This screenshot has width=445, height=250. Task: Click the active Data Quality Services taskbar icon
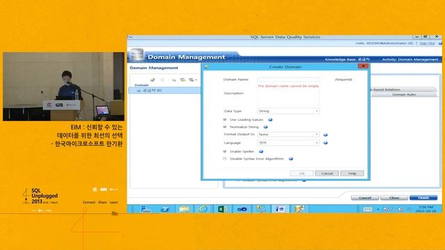pos(280,209)
